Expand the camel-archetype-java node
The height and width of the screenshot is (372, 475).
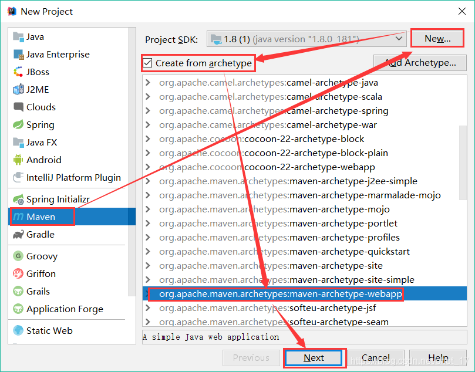click(148, 83)
